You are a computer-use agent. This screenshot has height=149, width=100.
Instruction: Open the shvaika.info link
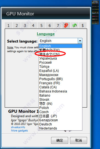(18, 127)
